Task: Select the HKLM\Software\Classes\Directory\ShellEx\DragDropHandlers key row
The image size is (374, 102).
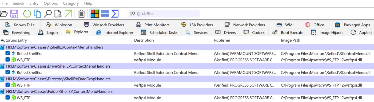Action: coord(187,79)
